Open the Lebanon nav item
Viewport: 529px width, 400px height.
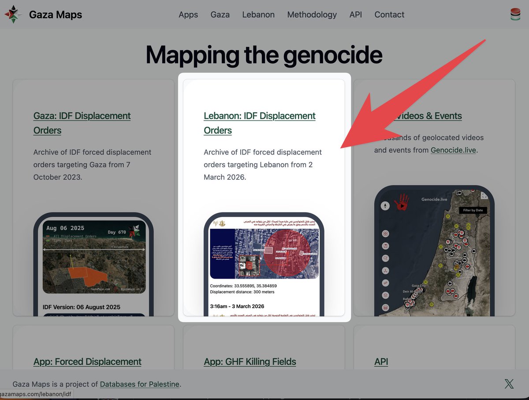coord(258,15)
